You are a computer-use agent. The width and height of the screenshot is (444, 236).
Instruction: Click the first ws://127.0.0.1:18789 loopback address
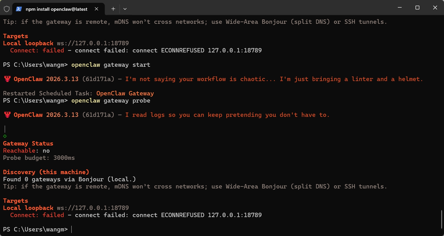pyautogui.click(x=93, y=43)
